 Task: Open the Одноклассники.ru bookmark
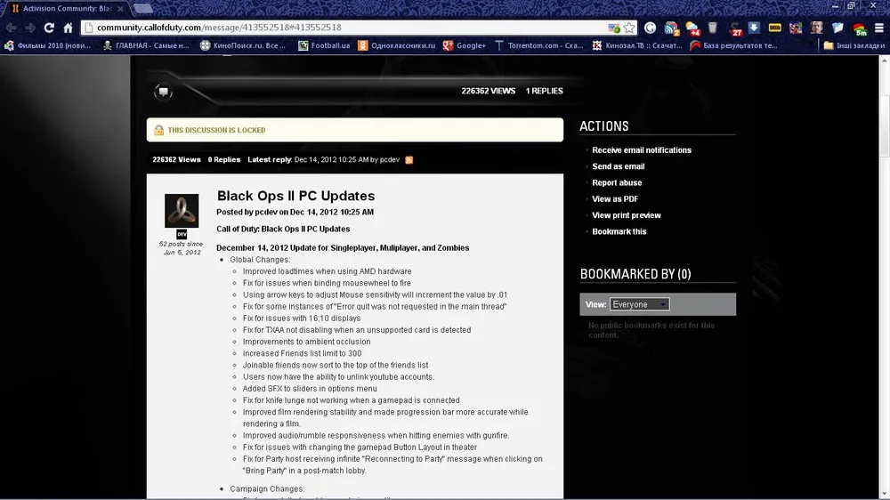tap(397, 45)
